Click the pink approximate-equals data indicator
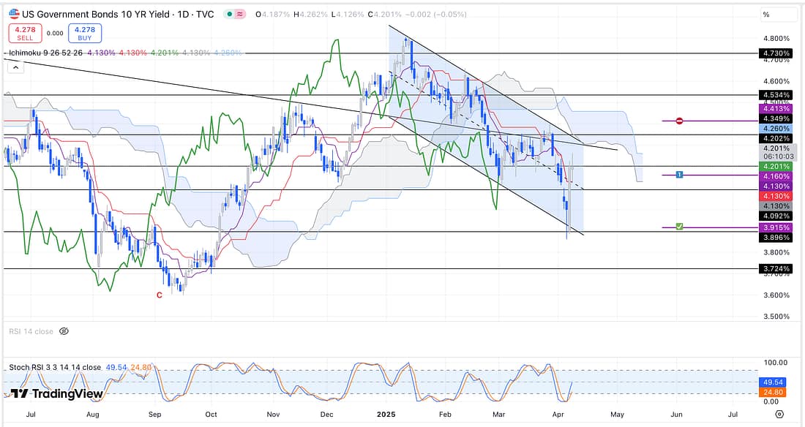Viewport: 805px width, 427px height. (x=241, y=15)
